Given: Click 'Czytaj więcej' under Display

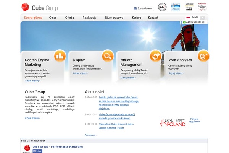Looking at the screenshot, I should tap(80, 73).
